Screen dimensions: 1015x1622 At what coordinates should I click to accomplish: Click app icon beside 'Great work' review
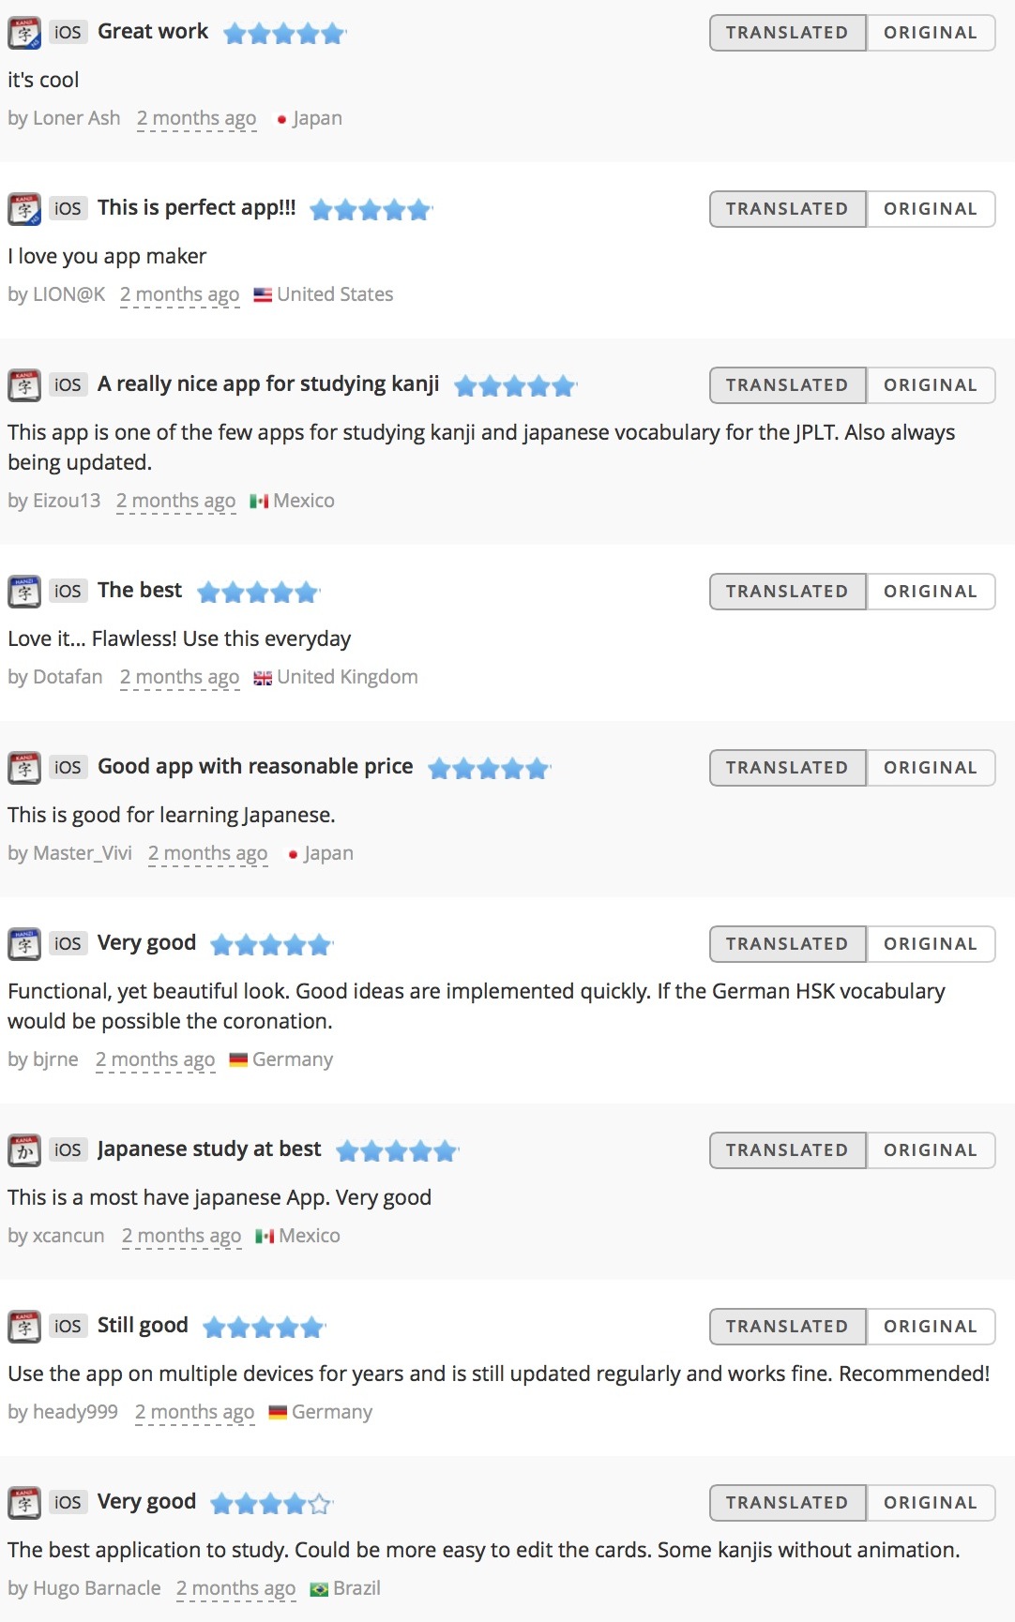[24, 33]
